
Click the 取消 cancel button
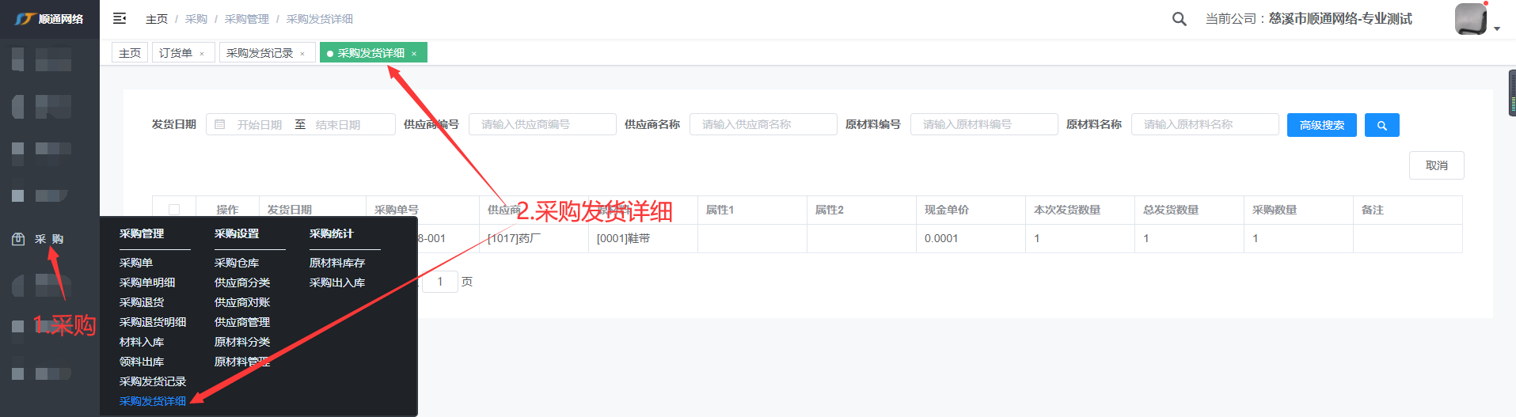1436,165
